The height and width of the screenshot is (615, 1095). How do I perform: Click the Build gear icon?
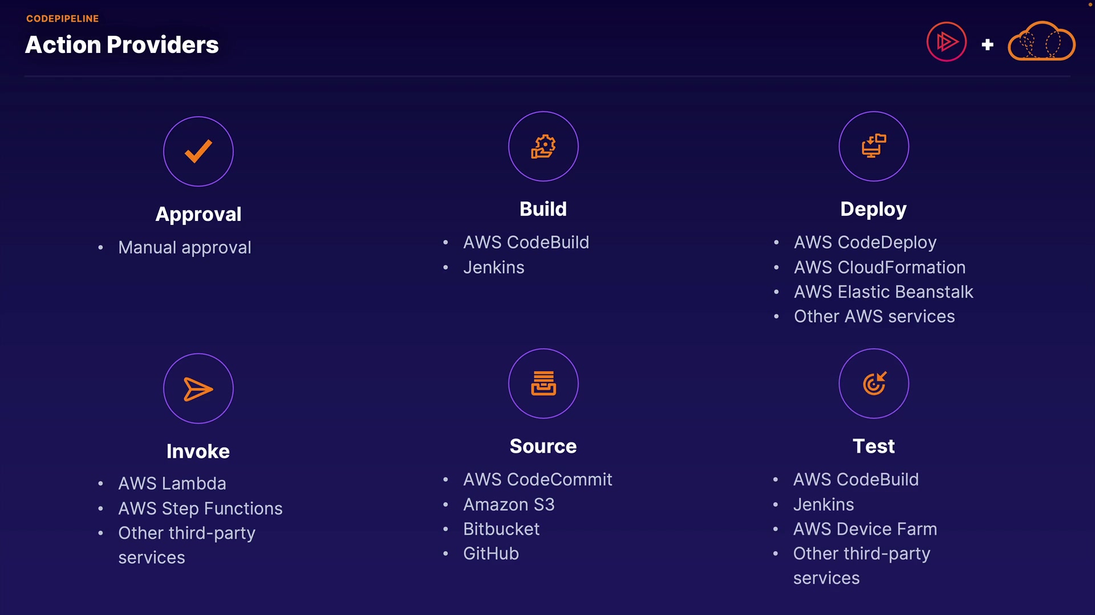(x=543, y=146)
